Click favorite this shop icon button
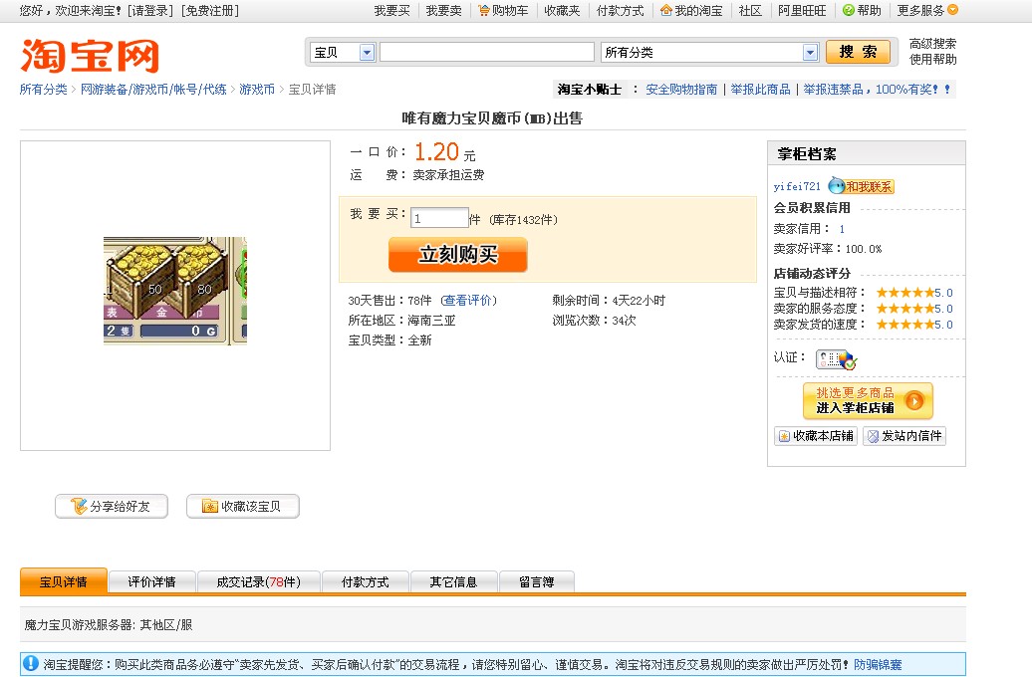The image size is (1032, 677). point(816,436)
